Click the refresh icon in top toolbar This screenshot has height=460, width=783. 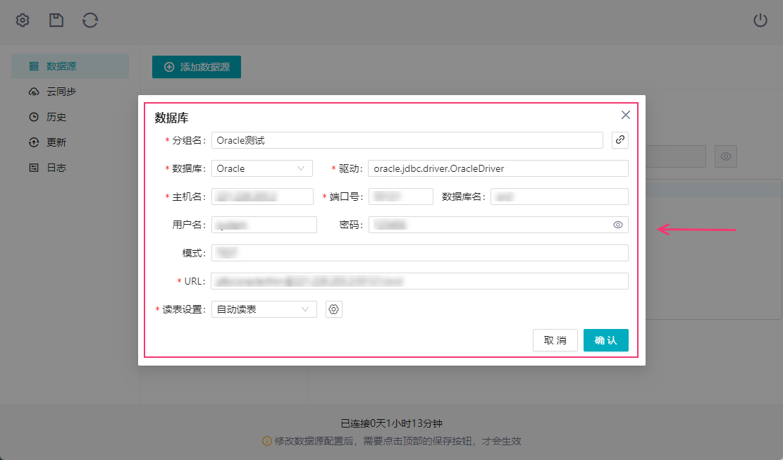[90, 20]
